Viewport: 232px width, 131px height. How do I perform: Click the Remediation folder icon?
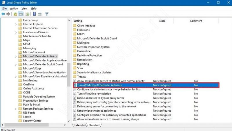click(75, 60)
